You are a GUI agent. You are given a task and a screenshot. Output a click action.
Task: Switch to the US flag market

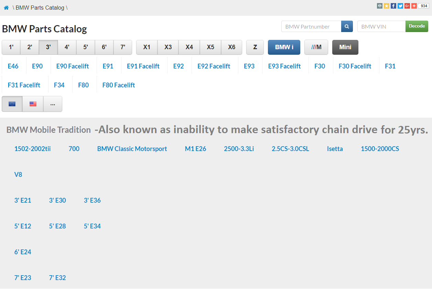(33, 104)
